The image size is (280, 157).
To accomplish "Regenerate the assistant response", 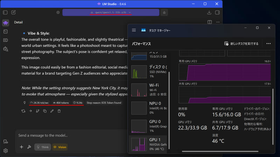I will (x=23, y=111).
